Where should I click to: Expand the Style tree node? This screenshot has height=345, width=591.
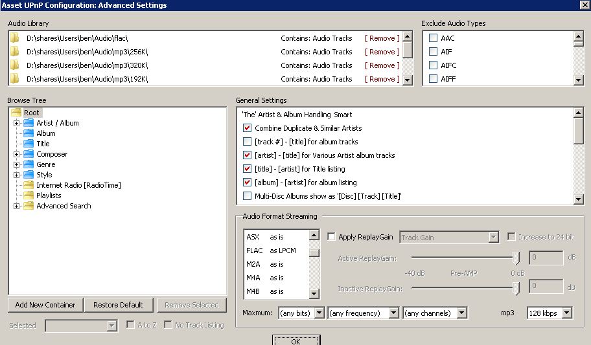[17, 175]
